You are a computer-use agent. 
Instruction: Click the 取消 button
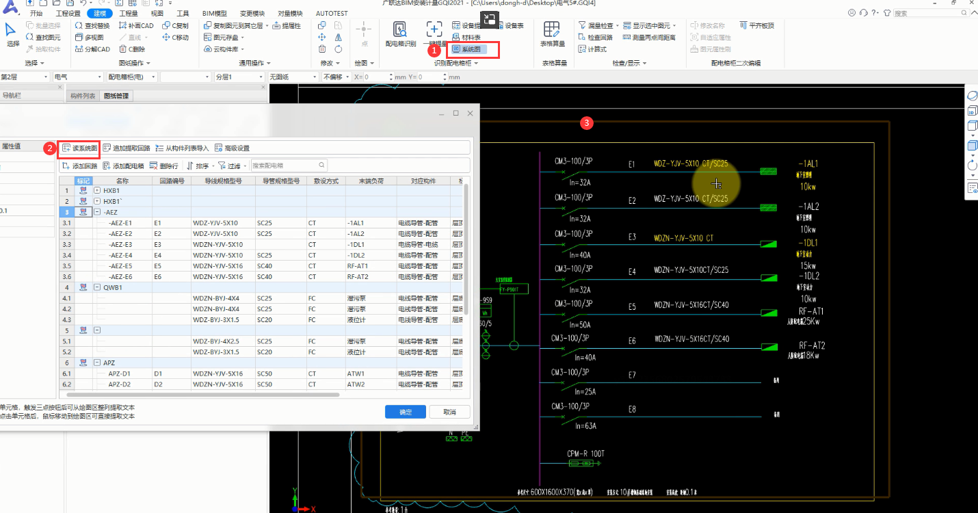(x=450, y=412)
